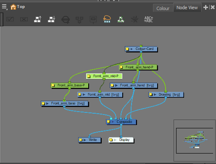Expand Composite node arrow
The width and height of the screenshot is (216, 164).
click(x=113, y=122)
